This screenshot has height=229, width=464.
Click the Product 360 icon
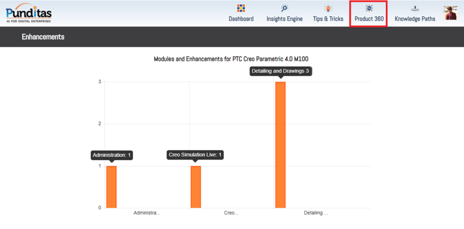tap(369, 8)
